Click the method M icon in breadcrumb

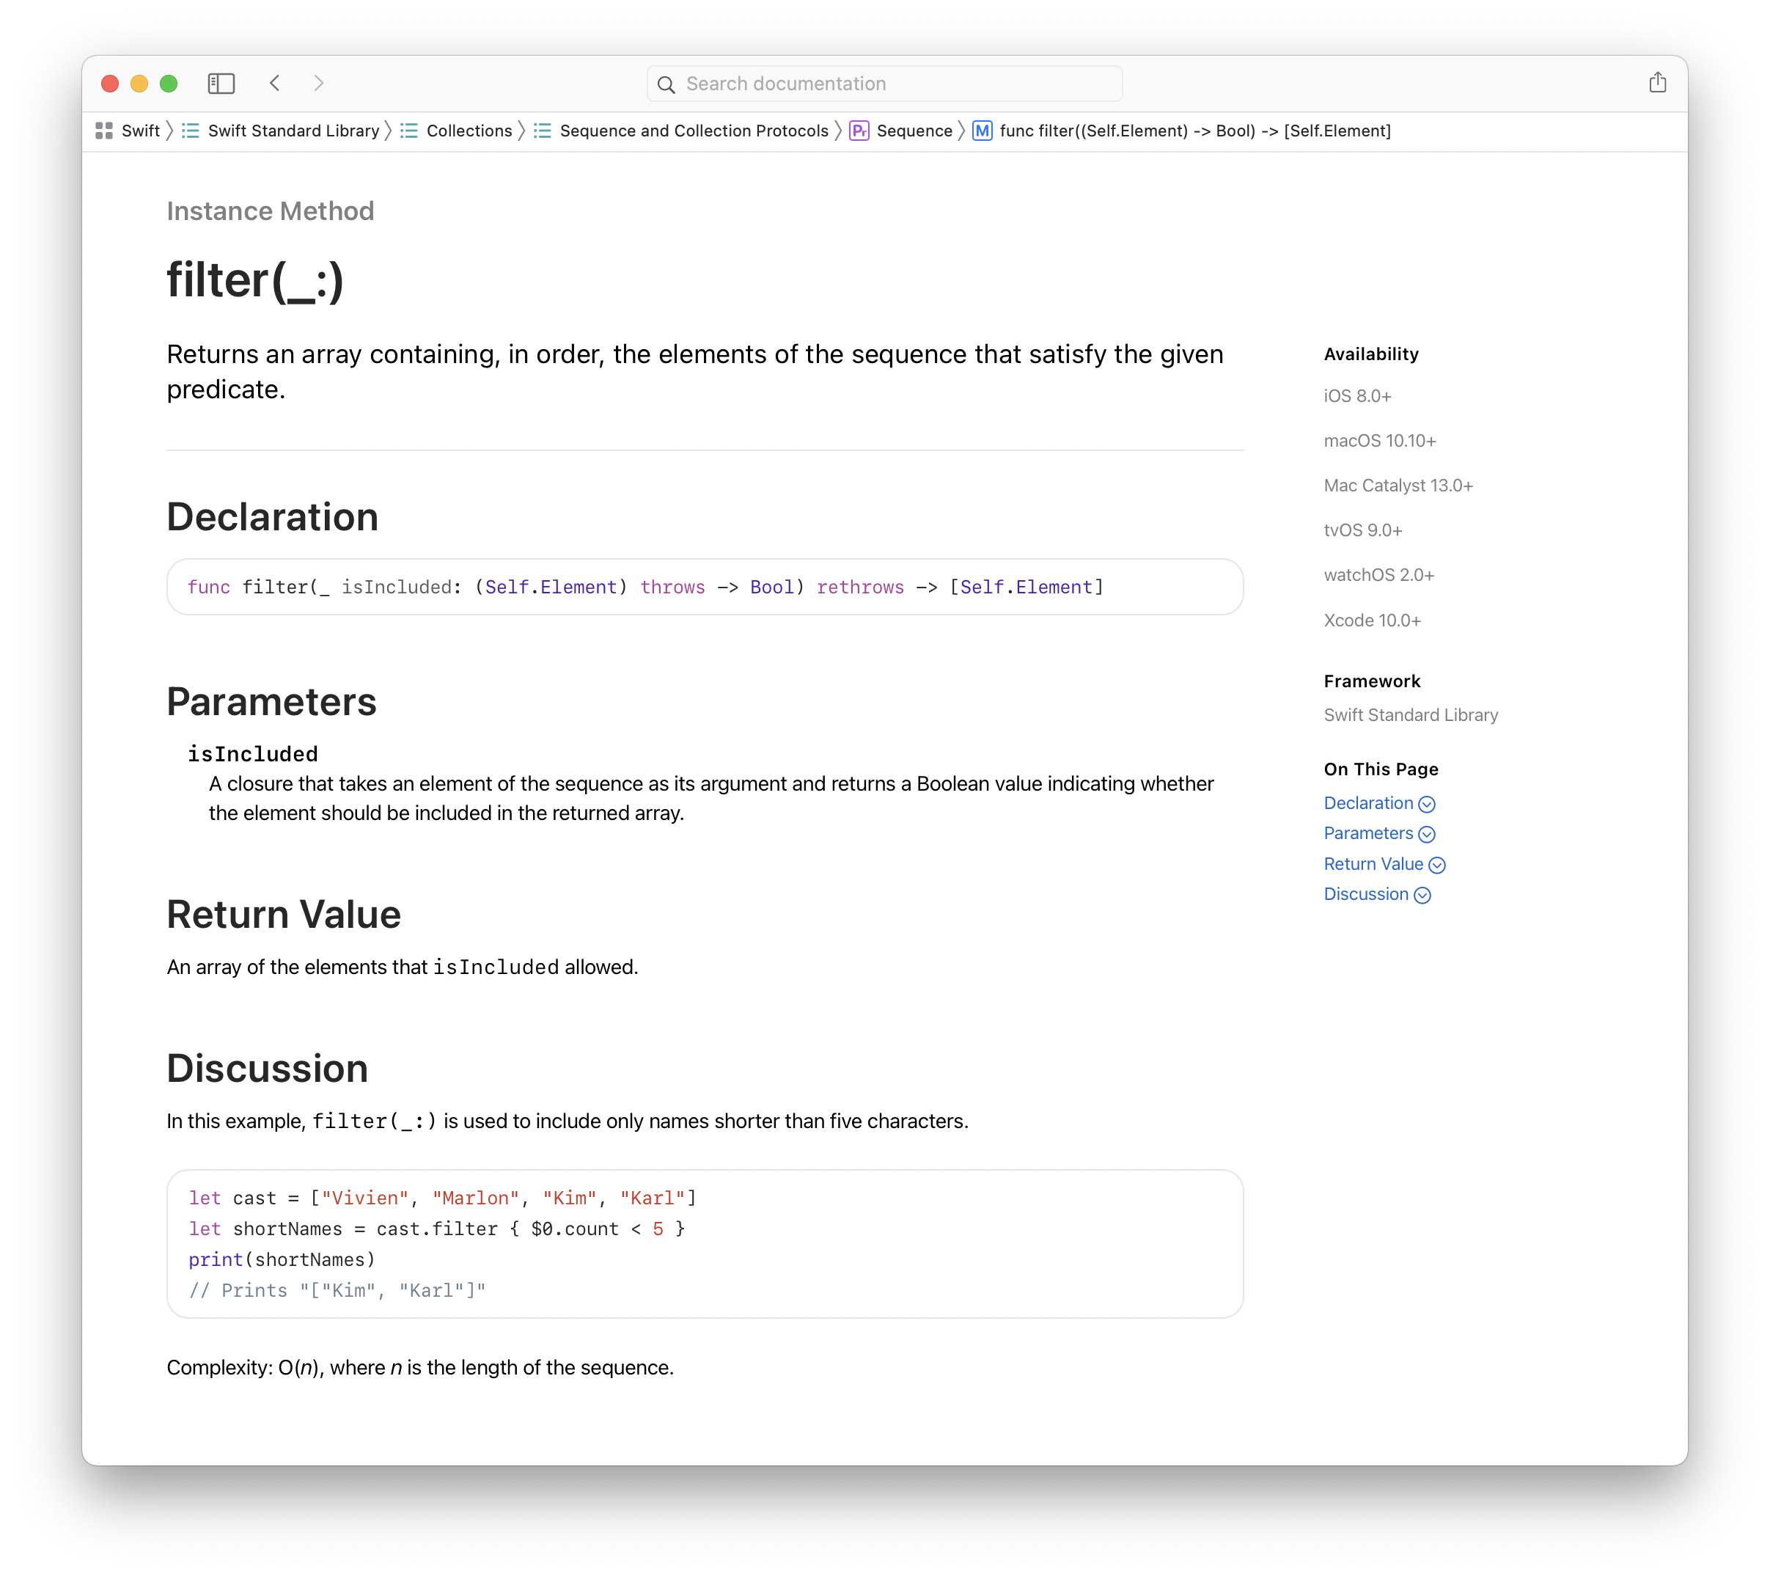(981, 131)
